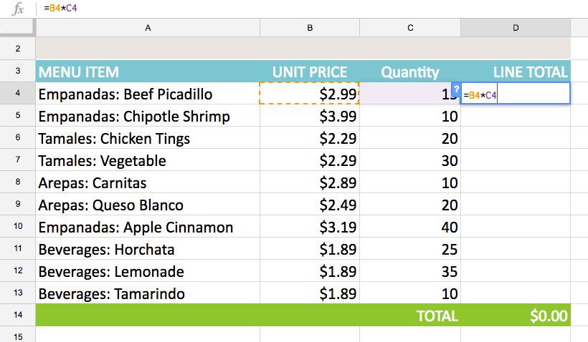The image size is (588, 342).
Task: Select row 14 header
Action: [x=18, y=316]
